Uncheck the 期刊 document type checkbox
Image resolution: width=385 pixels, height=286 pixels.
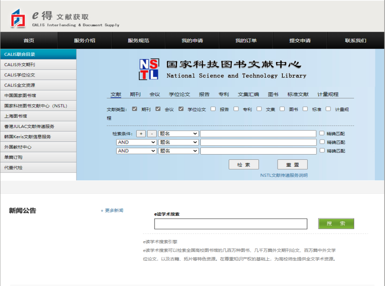click(134, 109)
